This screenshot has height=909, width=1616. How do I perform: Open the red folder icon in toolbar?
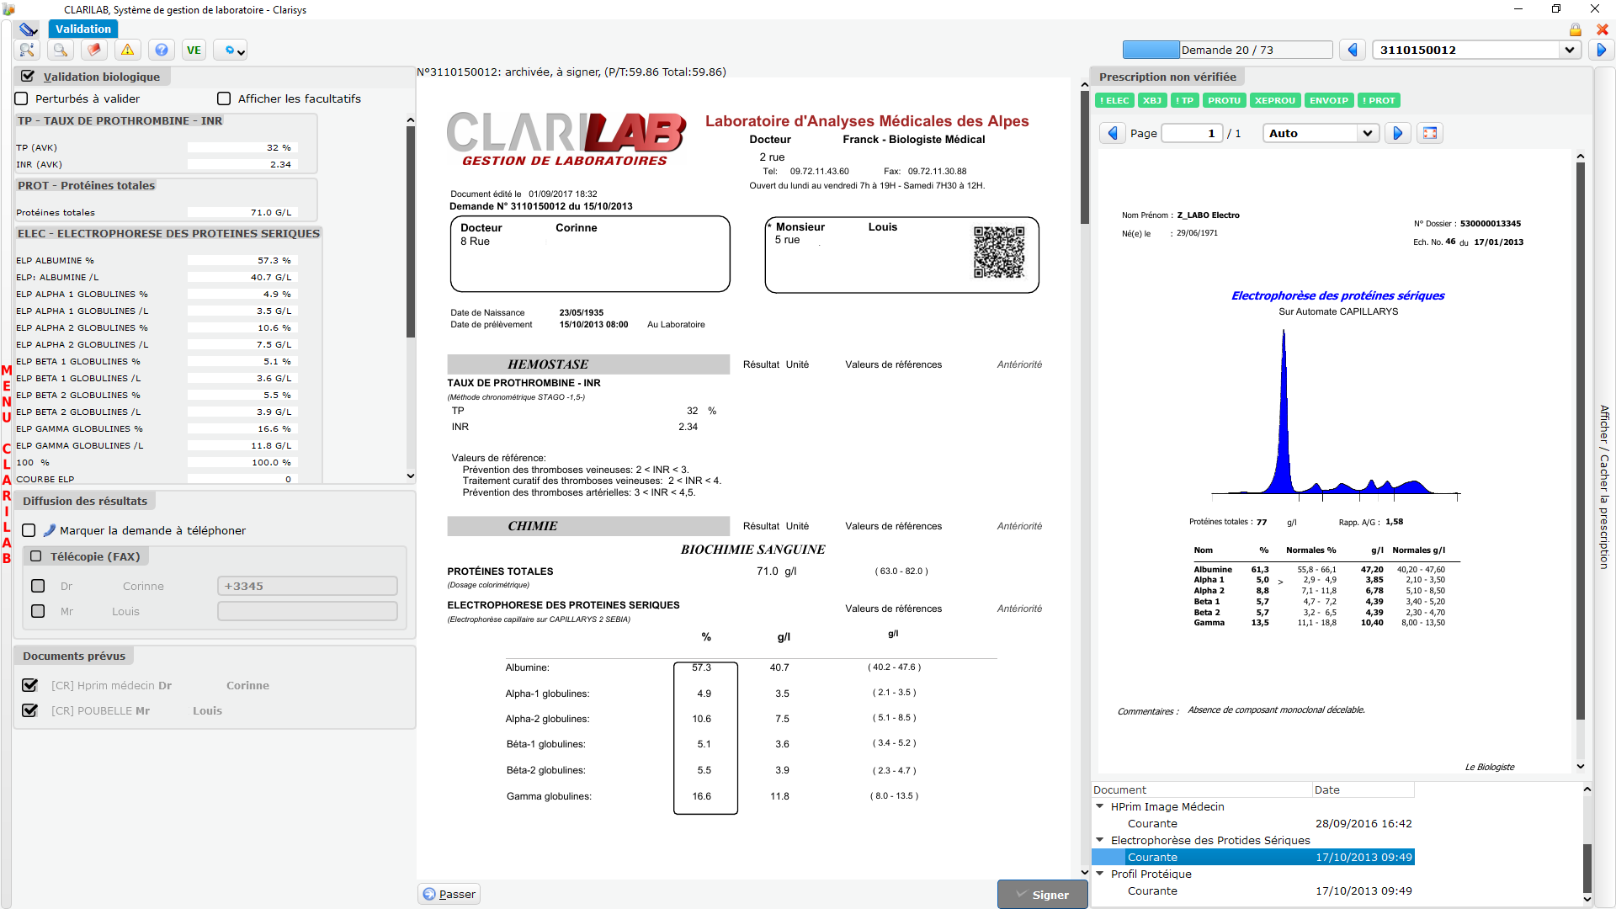pyautogui.click(x=94, y=50)
